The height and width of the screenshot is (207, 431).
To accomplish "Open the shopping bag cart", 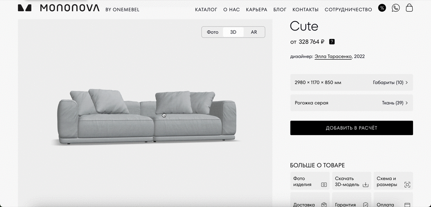I will [409, 8].
